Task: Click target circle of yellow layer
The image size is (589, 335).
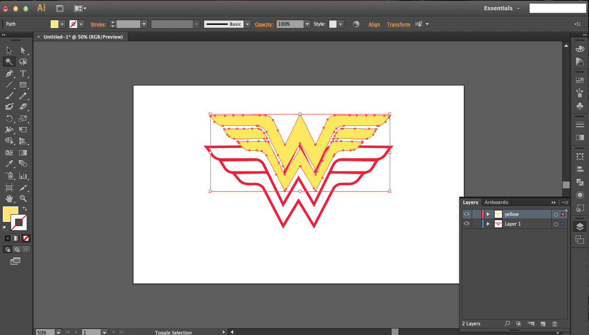Action: 556,214
